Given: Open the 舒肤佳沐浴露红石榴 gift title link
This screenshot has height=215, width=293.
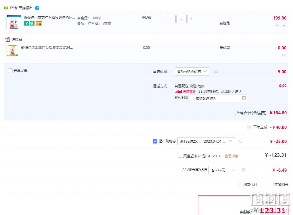Looking at the screenshot, I should 47,48.
